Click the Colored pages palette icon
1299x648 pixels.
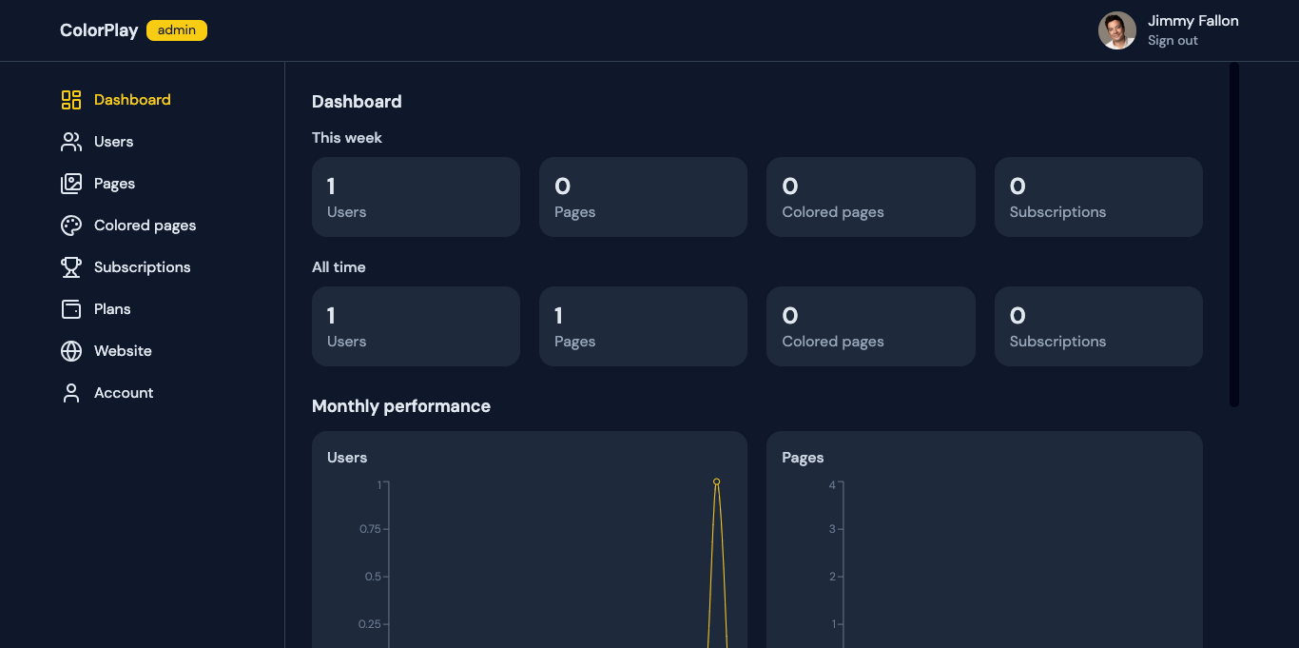tap(71, 226)
